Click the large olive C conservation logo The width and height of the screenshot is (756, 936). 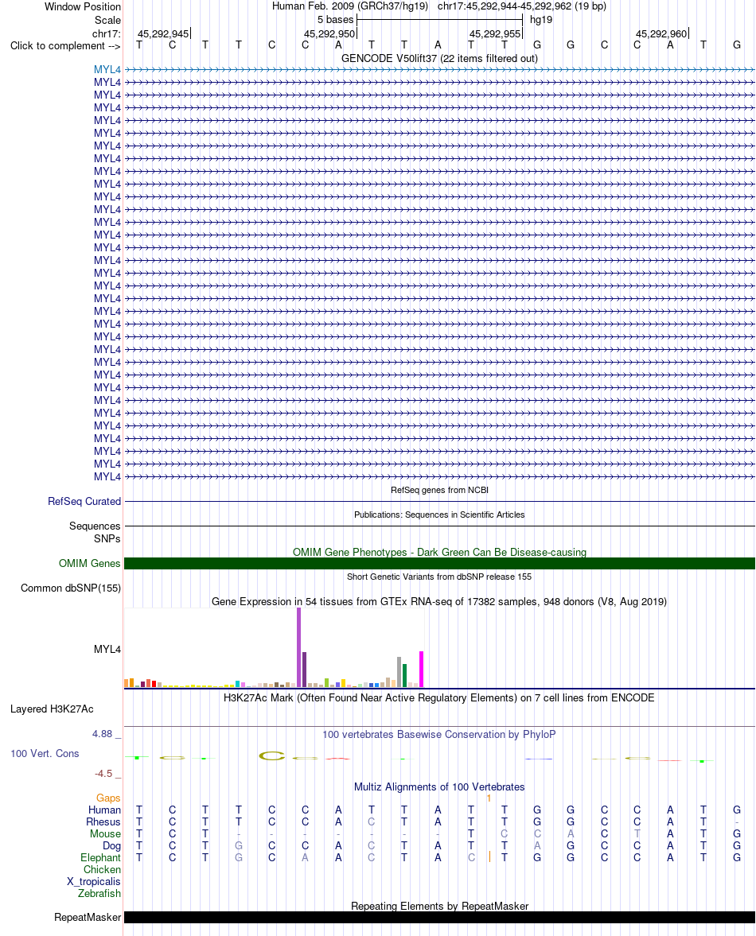[x=271, y=755]
